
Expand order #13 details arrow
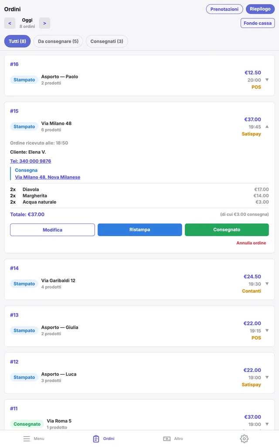(267, 330)
